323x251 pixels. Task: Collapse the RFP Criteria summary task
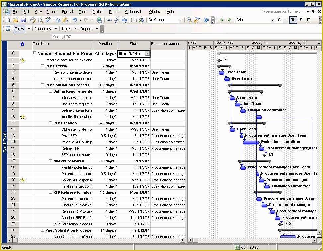(x=42, y=66)
